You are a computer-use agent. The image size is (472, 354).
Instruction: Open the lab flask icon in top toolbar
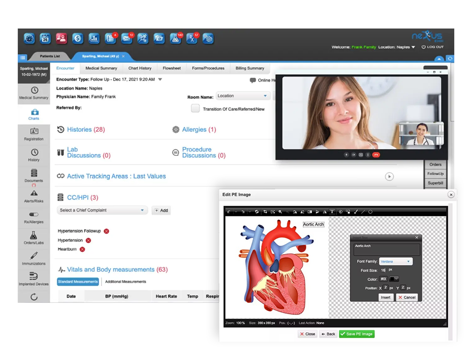[176, 38]
